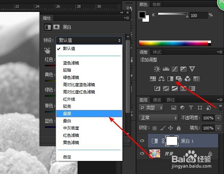
Task: Toggle lock image pixels
Action: [x=163, y=128]
